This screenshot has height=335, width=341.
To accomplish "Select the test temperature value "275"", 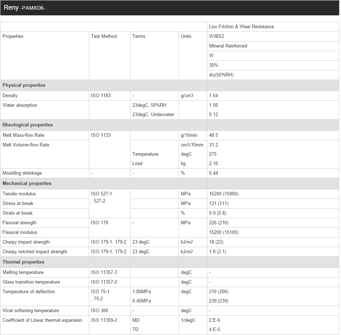I will (213, 154).
